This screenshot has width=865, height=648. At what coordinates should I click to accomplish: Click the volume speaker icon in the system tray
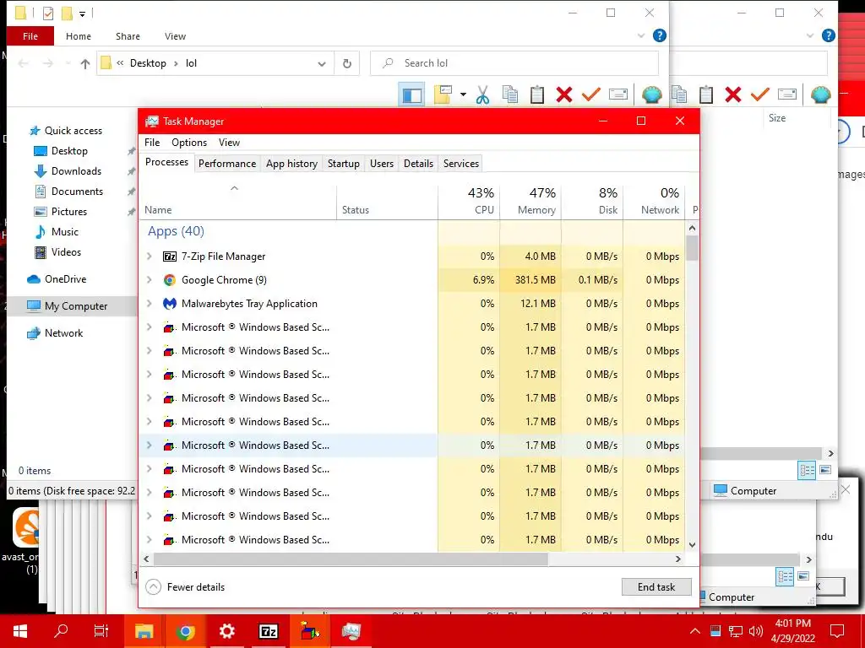[x=756, y=631]
